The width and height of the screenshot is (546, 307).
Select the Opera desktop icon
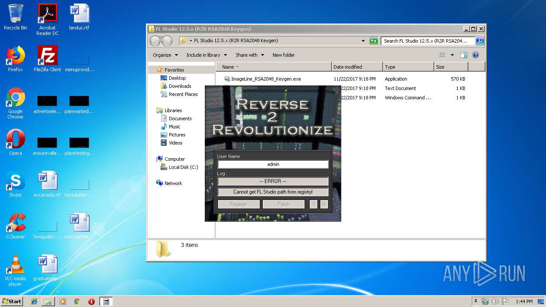tap(15, 142)
